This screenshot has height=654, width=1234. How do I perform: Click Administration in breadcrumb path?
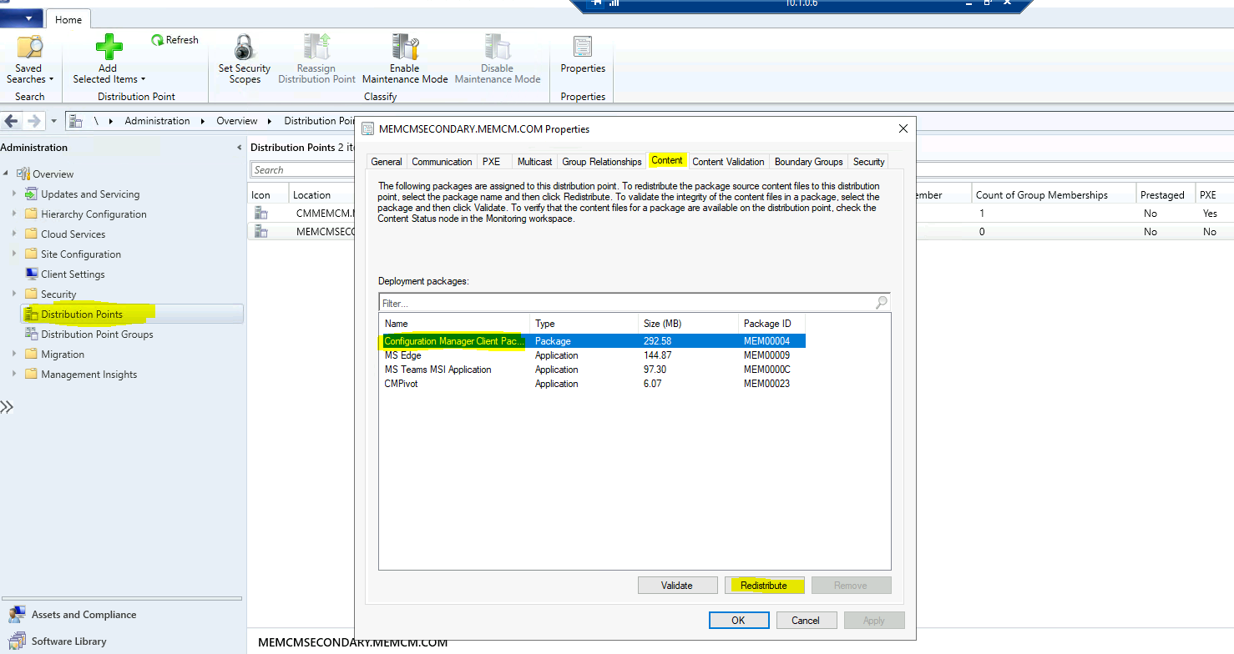click(x=157, y=121)
